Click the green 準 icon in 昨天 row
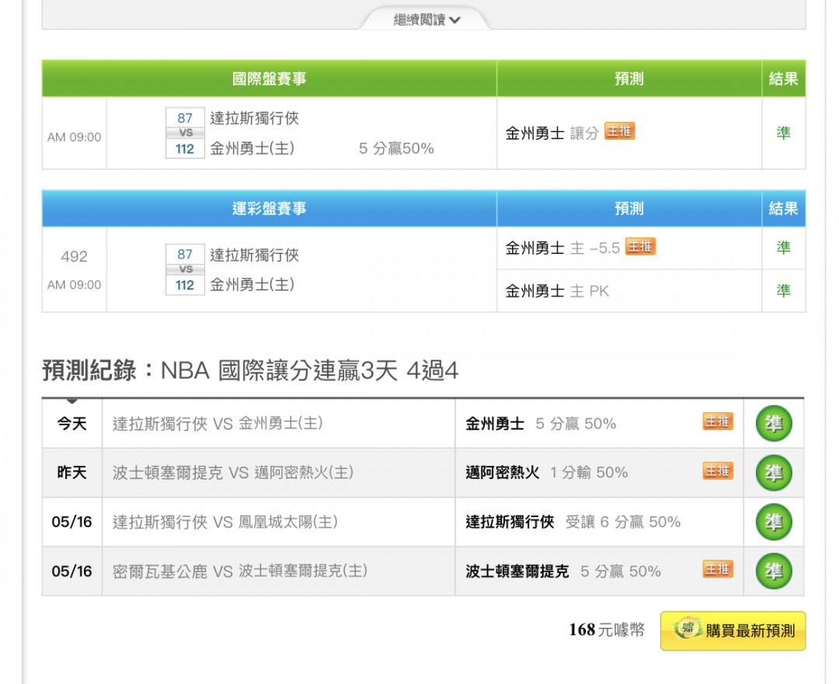This screenshot has height=684, width=839. point(774,473)
